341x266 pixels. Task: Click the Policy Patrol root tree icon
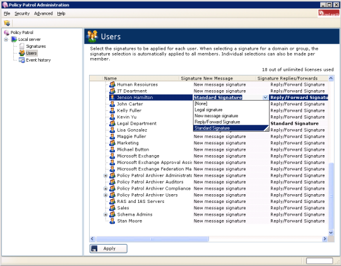click(6, 33)
